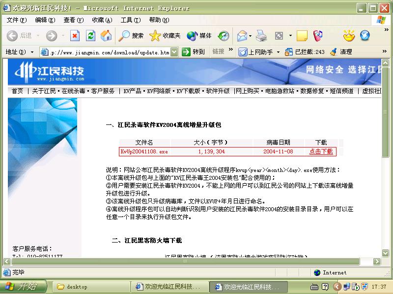
Task: Open the 关于江民 nav link
Action: [44, 91]
